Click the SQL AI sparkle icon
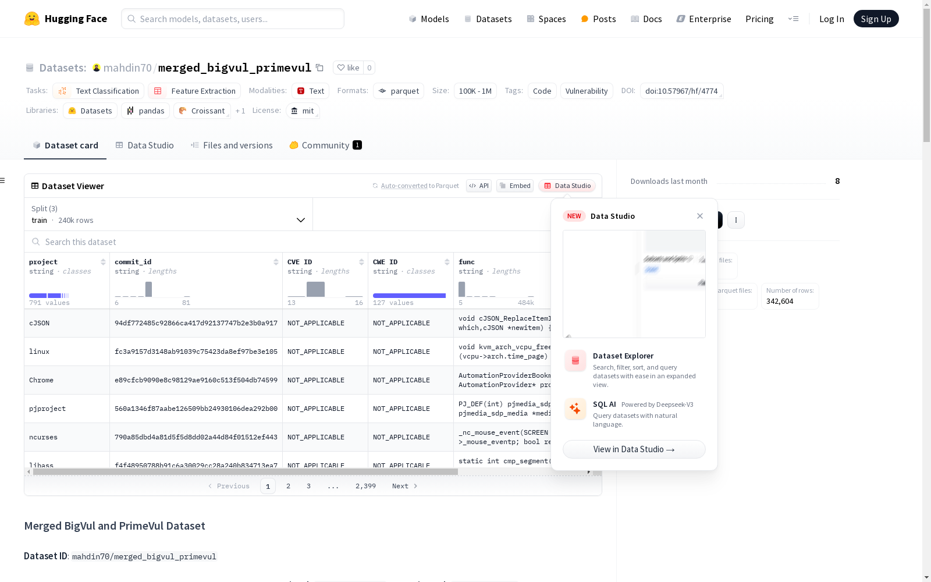This screenshot has height=582, width=931. click(x=575, y=409)
